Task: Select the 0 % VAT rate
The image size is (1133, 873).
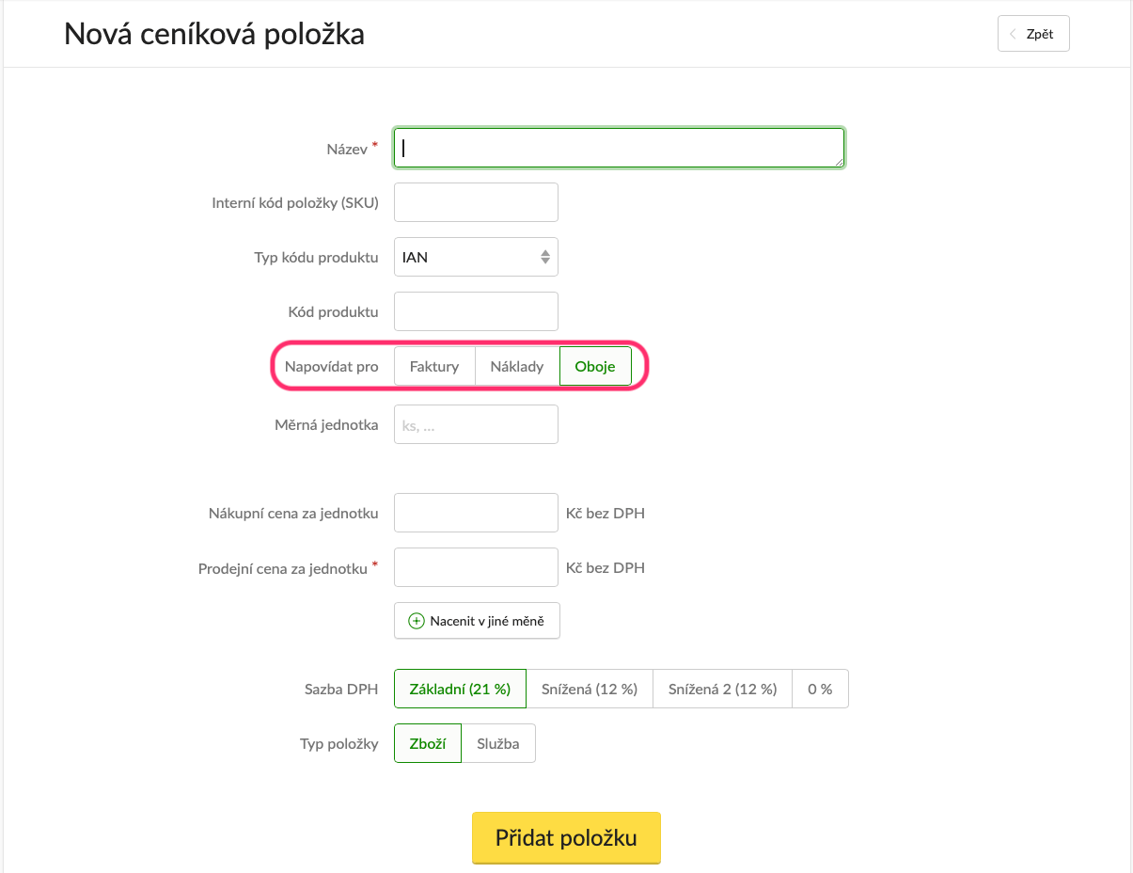Action: pyautogui.click(x=820, y=689)
